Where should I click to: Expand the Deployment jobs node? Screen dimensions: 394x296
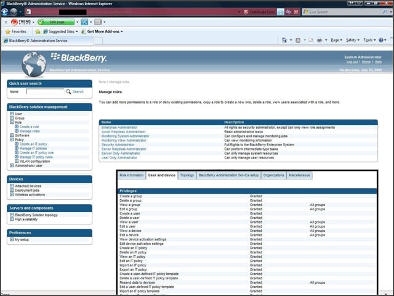(x=12, y=190)
